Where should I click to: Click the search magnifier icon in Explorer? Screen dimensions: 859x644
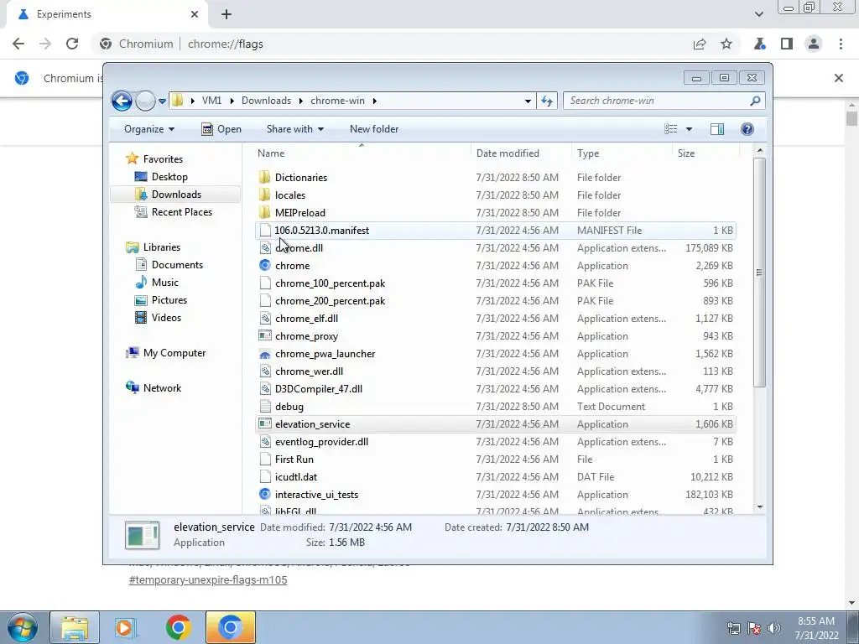(x=756, y=101)
